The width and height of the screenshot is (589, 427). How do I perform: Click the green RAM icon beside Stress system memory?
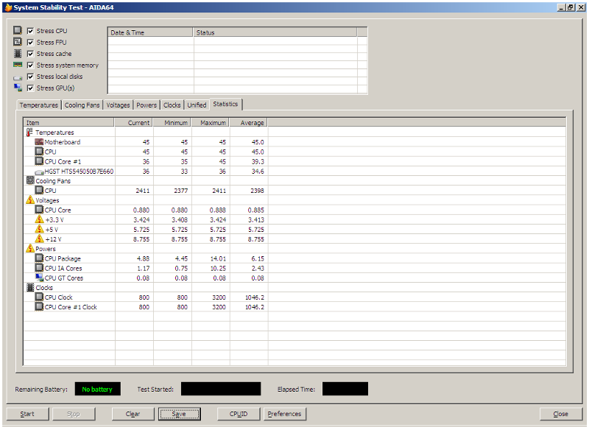[18, 65]
